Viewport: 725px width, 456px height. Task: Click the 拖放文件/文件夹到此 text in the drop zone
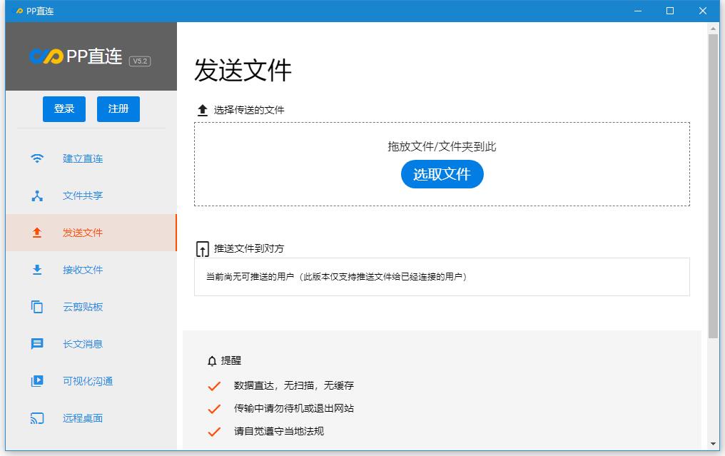click(442, 146)
